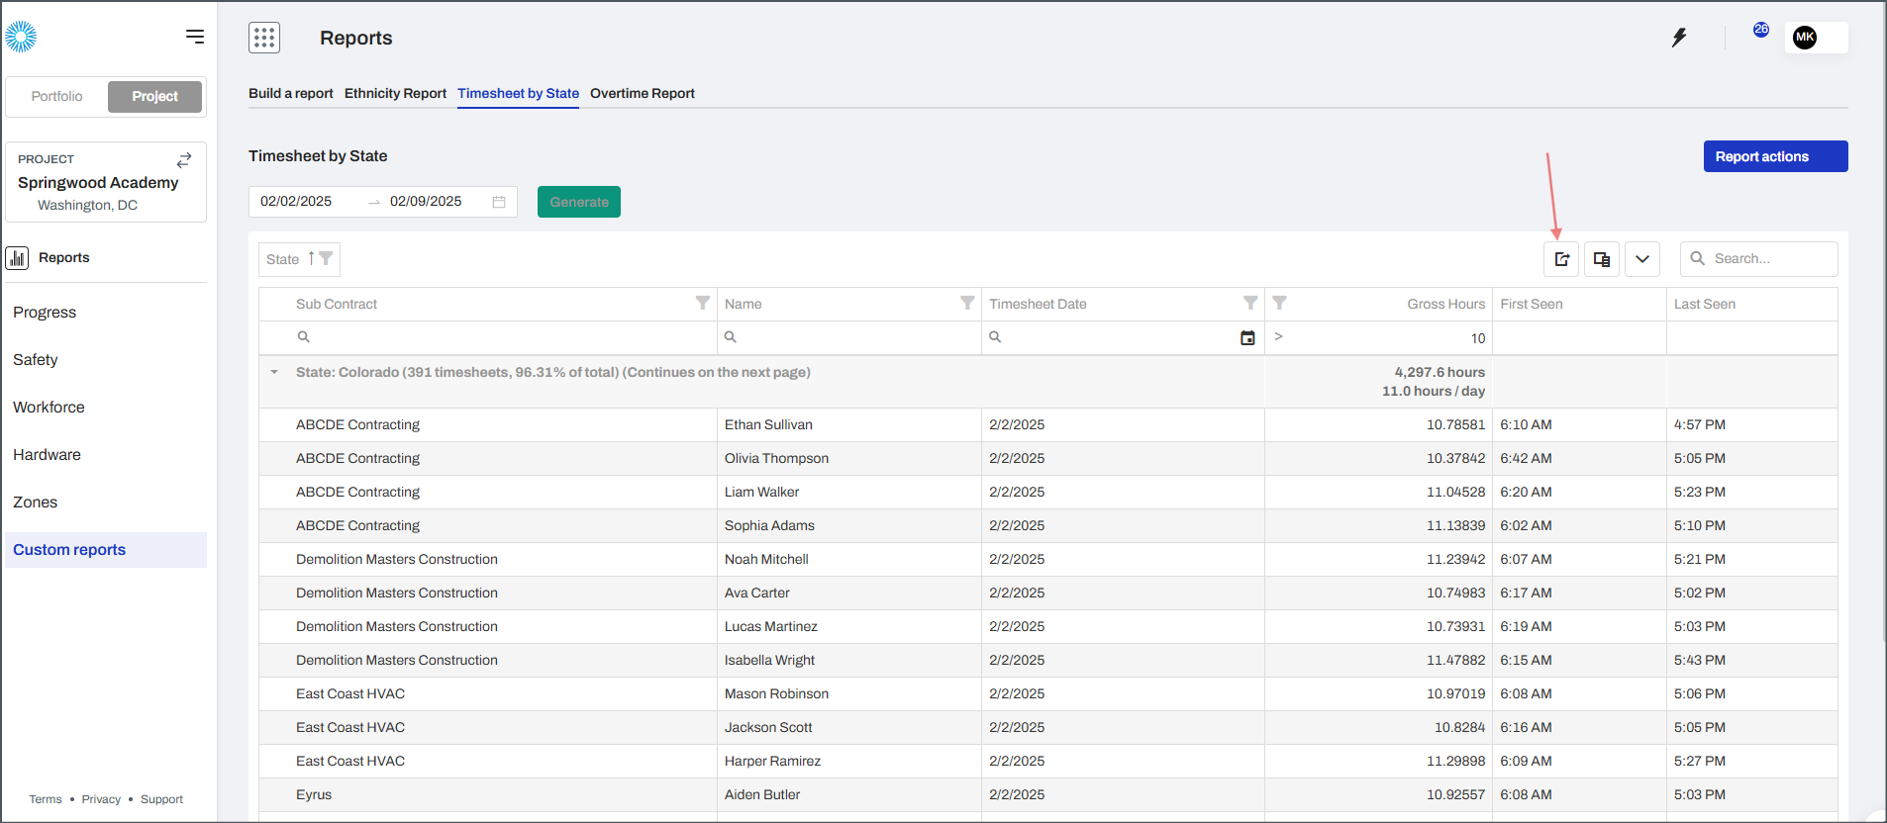The image size is (1887, 823).
Task: Open Timesheet Date column filter
Action: (x=1250, y=303)
